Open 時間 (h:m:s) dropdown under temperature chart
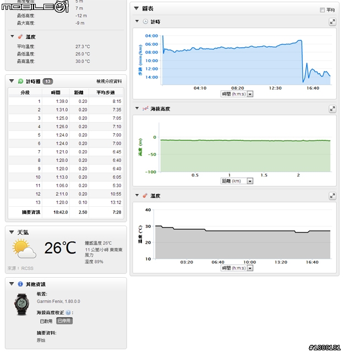Screen dimensions: 344x352 [x=237, y=268]
